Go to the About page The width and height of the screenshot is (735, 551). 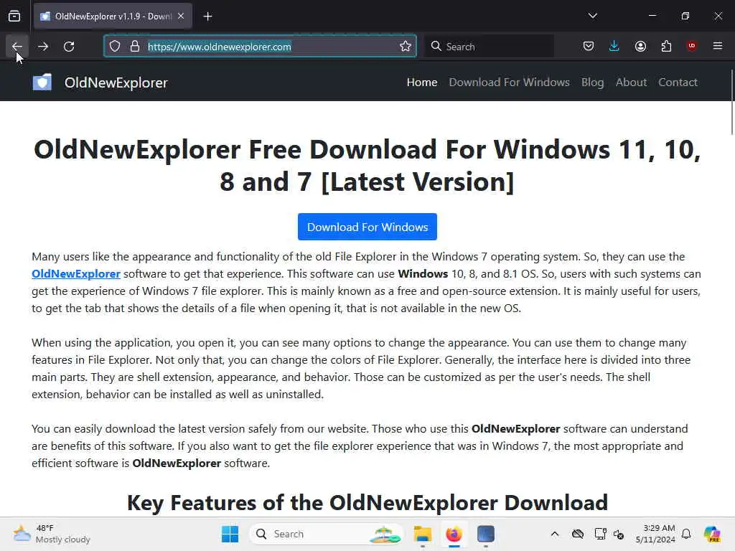pyautogui.click(x=631, y=83)
